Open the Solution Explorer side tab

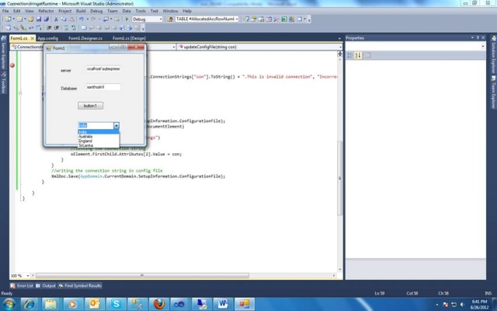494,54
